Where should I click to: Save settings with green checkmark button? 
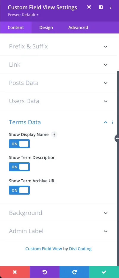tap(104, 272)
